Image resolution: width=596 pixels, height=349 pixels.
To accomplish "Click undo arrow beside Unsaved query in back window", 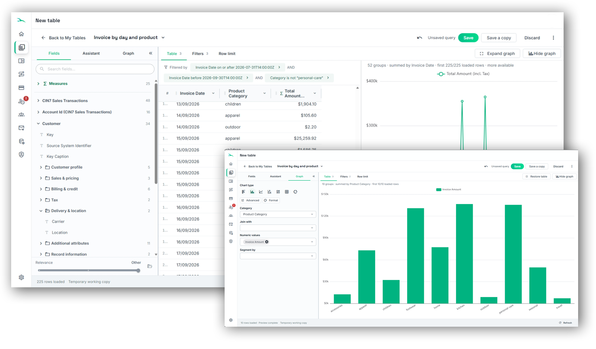I will coord(419,38).
